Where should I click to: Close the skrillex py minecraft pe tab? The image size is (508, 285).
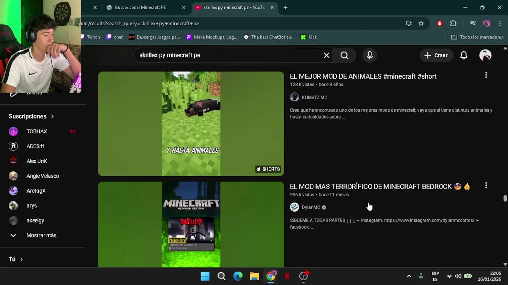(272, 8)
